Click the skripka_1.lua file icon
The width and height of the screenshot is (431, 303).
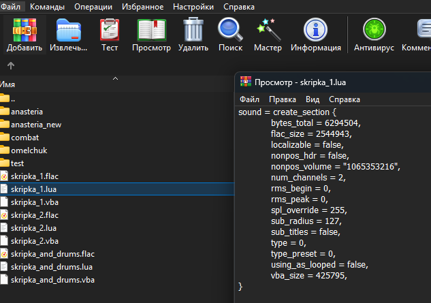[4, 189]
